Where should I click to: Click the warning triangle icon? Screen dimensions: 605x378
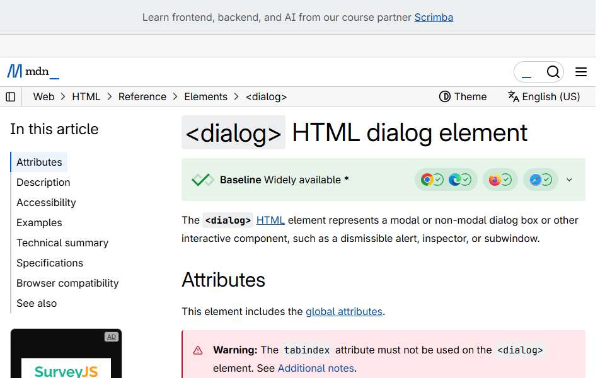[198, 350]
